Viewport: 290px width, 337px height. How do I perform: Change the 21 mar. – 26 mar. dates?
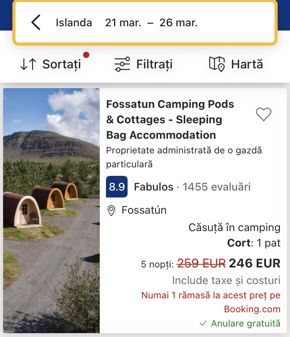click(151, 23)
